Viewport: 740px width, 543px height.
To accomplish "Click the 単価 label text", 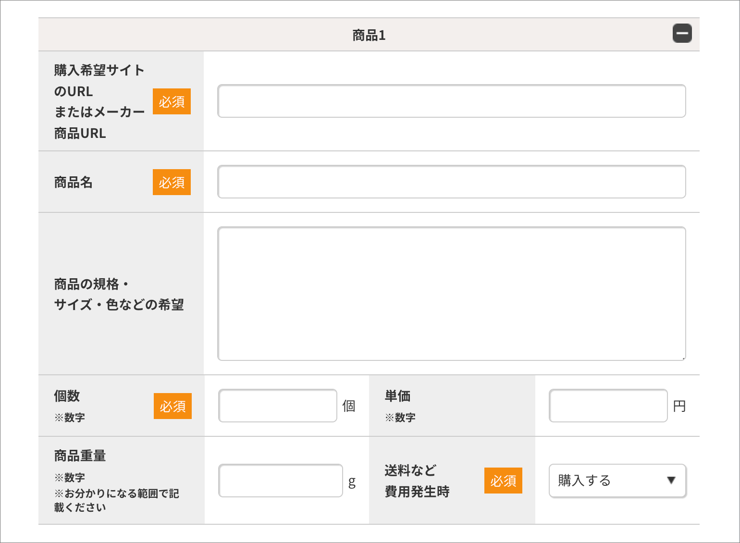I will click(397, 396).
